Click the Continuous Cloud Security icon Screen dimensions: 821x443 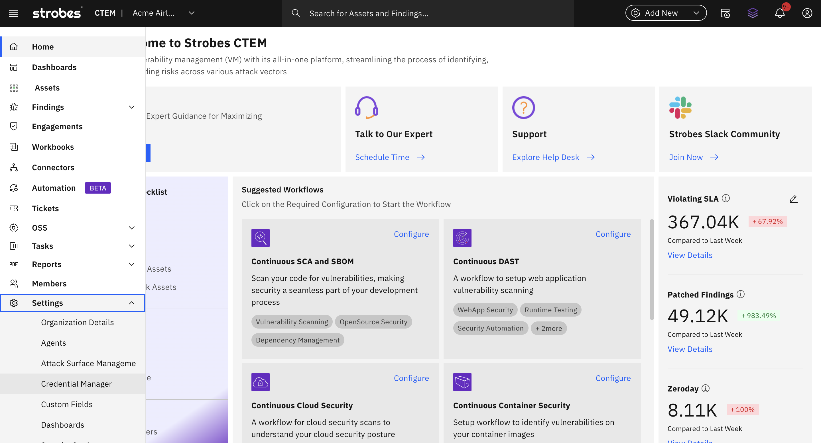pyautogui.click(x=260, y=382)
